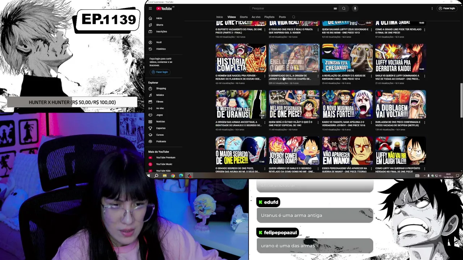
Task: Switch to the channel Shorts tab
Action: pyautogui.click(x=244, y=17)
